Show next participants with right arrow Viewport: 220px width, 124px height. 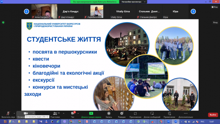193,11
